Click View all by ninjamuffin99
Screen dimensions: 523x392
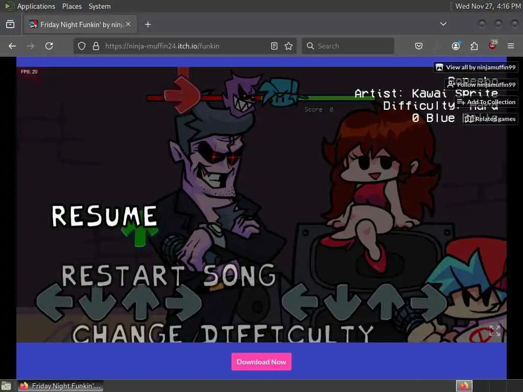point(476,67)
